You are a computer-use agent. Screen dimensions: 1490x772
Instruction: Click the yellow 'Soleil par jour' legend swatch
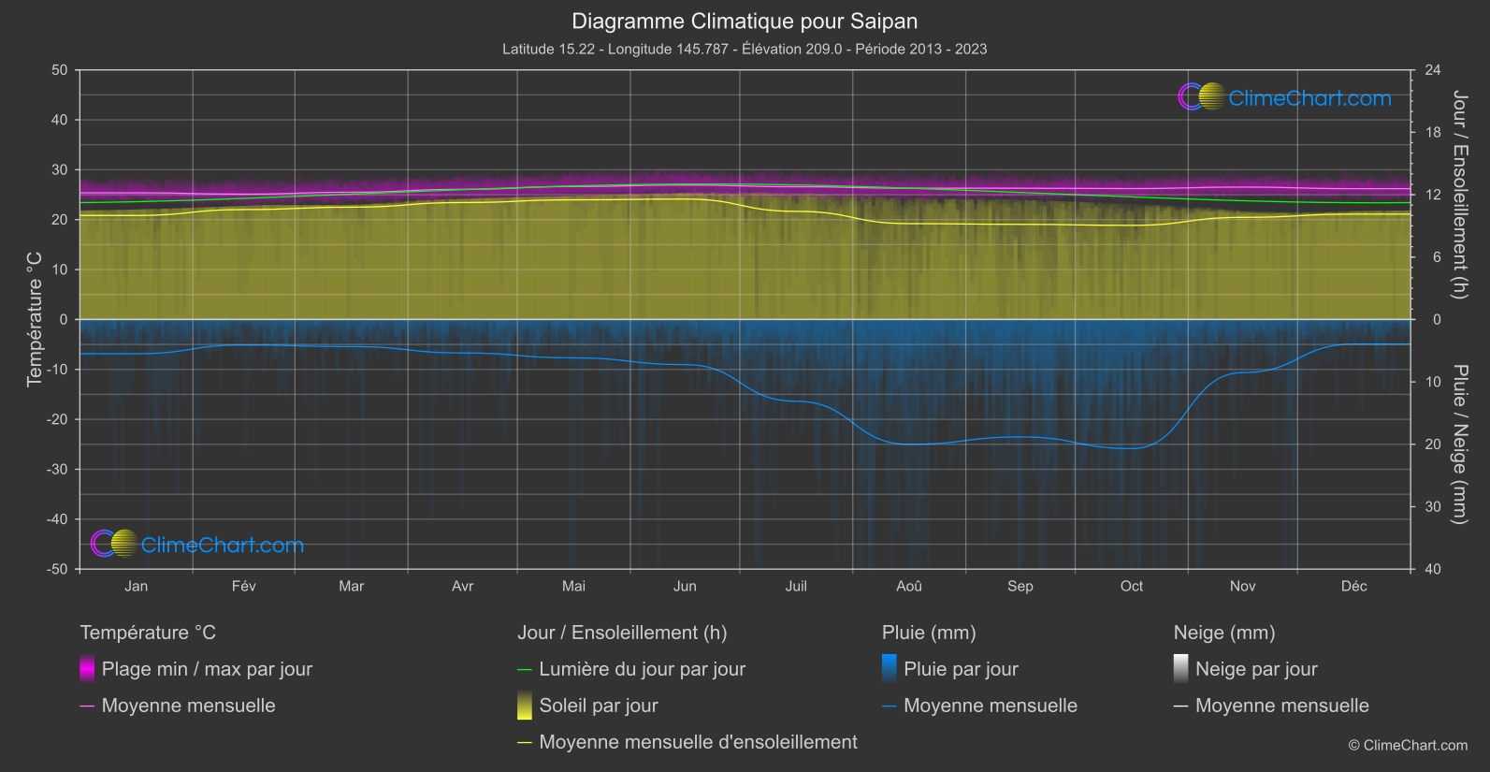pos(525,706)
